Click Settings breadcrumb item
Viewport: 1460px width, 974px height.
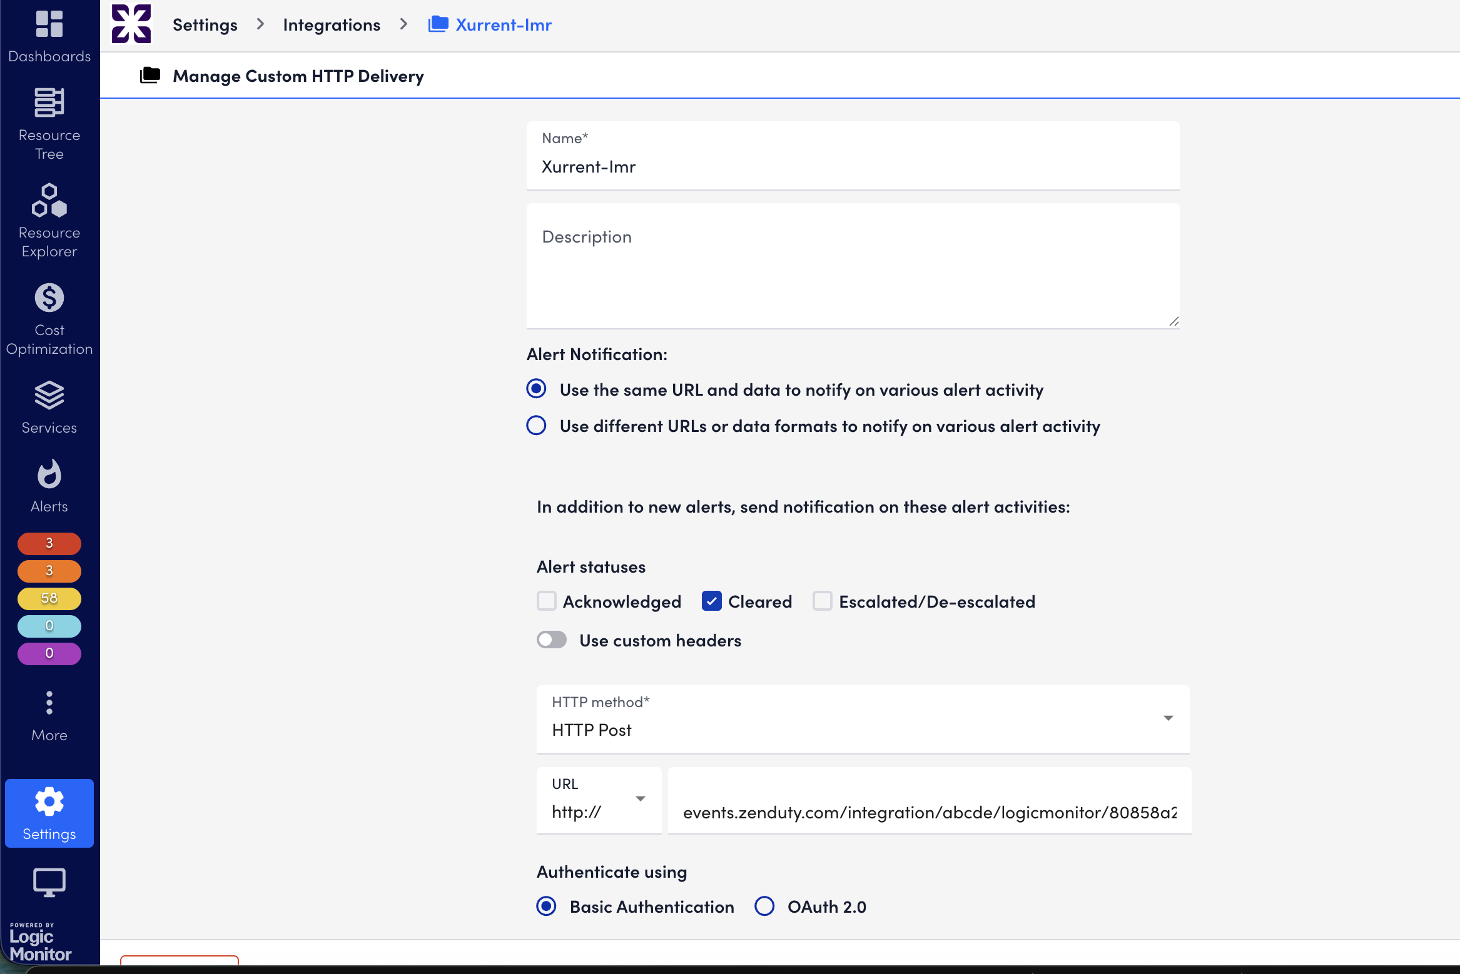(205, 25)
